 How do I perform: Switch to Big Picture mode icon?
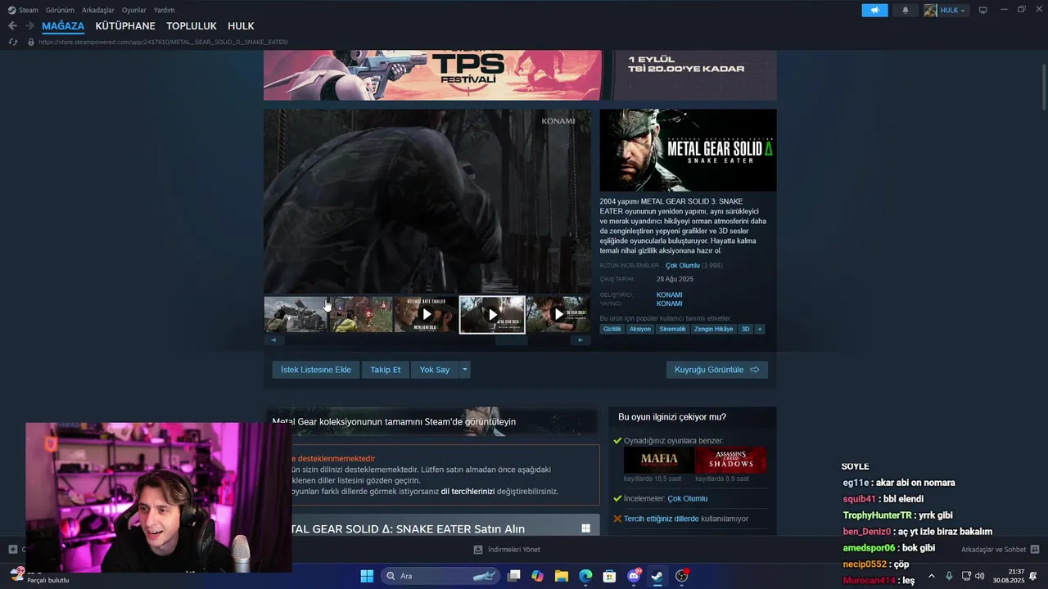pos(983,10)
